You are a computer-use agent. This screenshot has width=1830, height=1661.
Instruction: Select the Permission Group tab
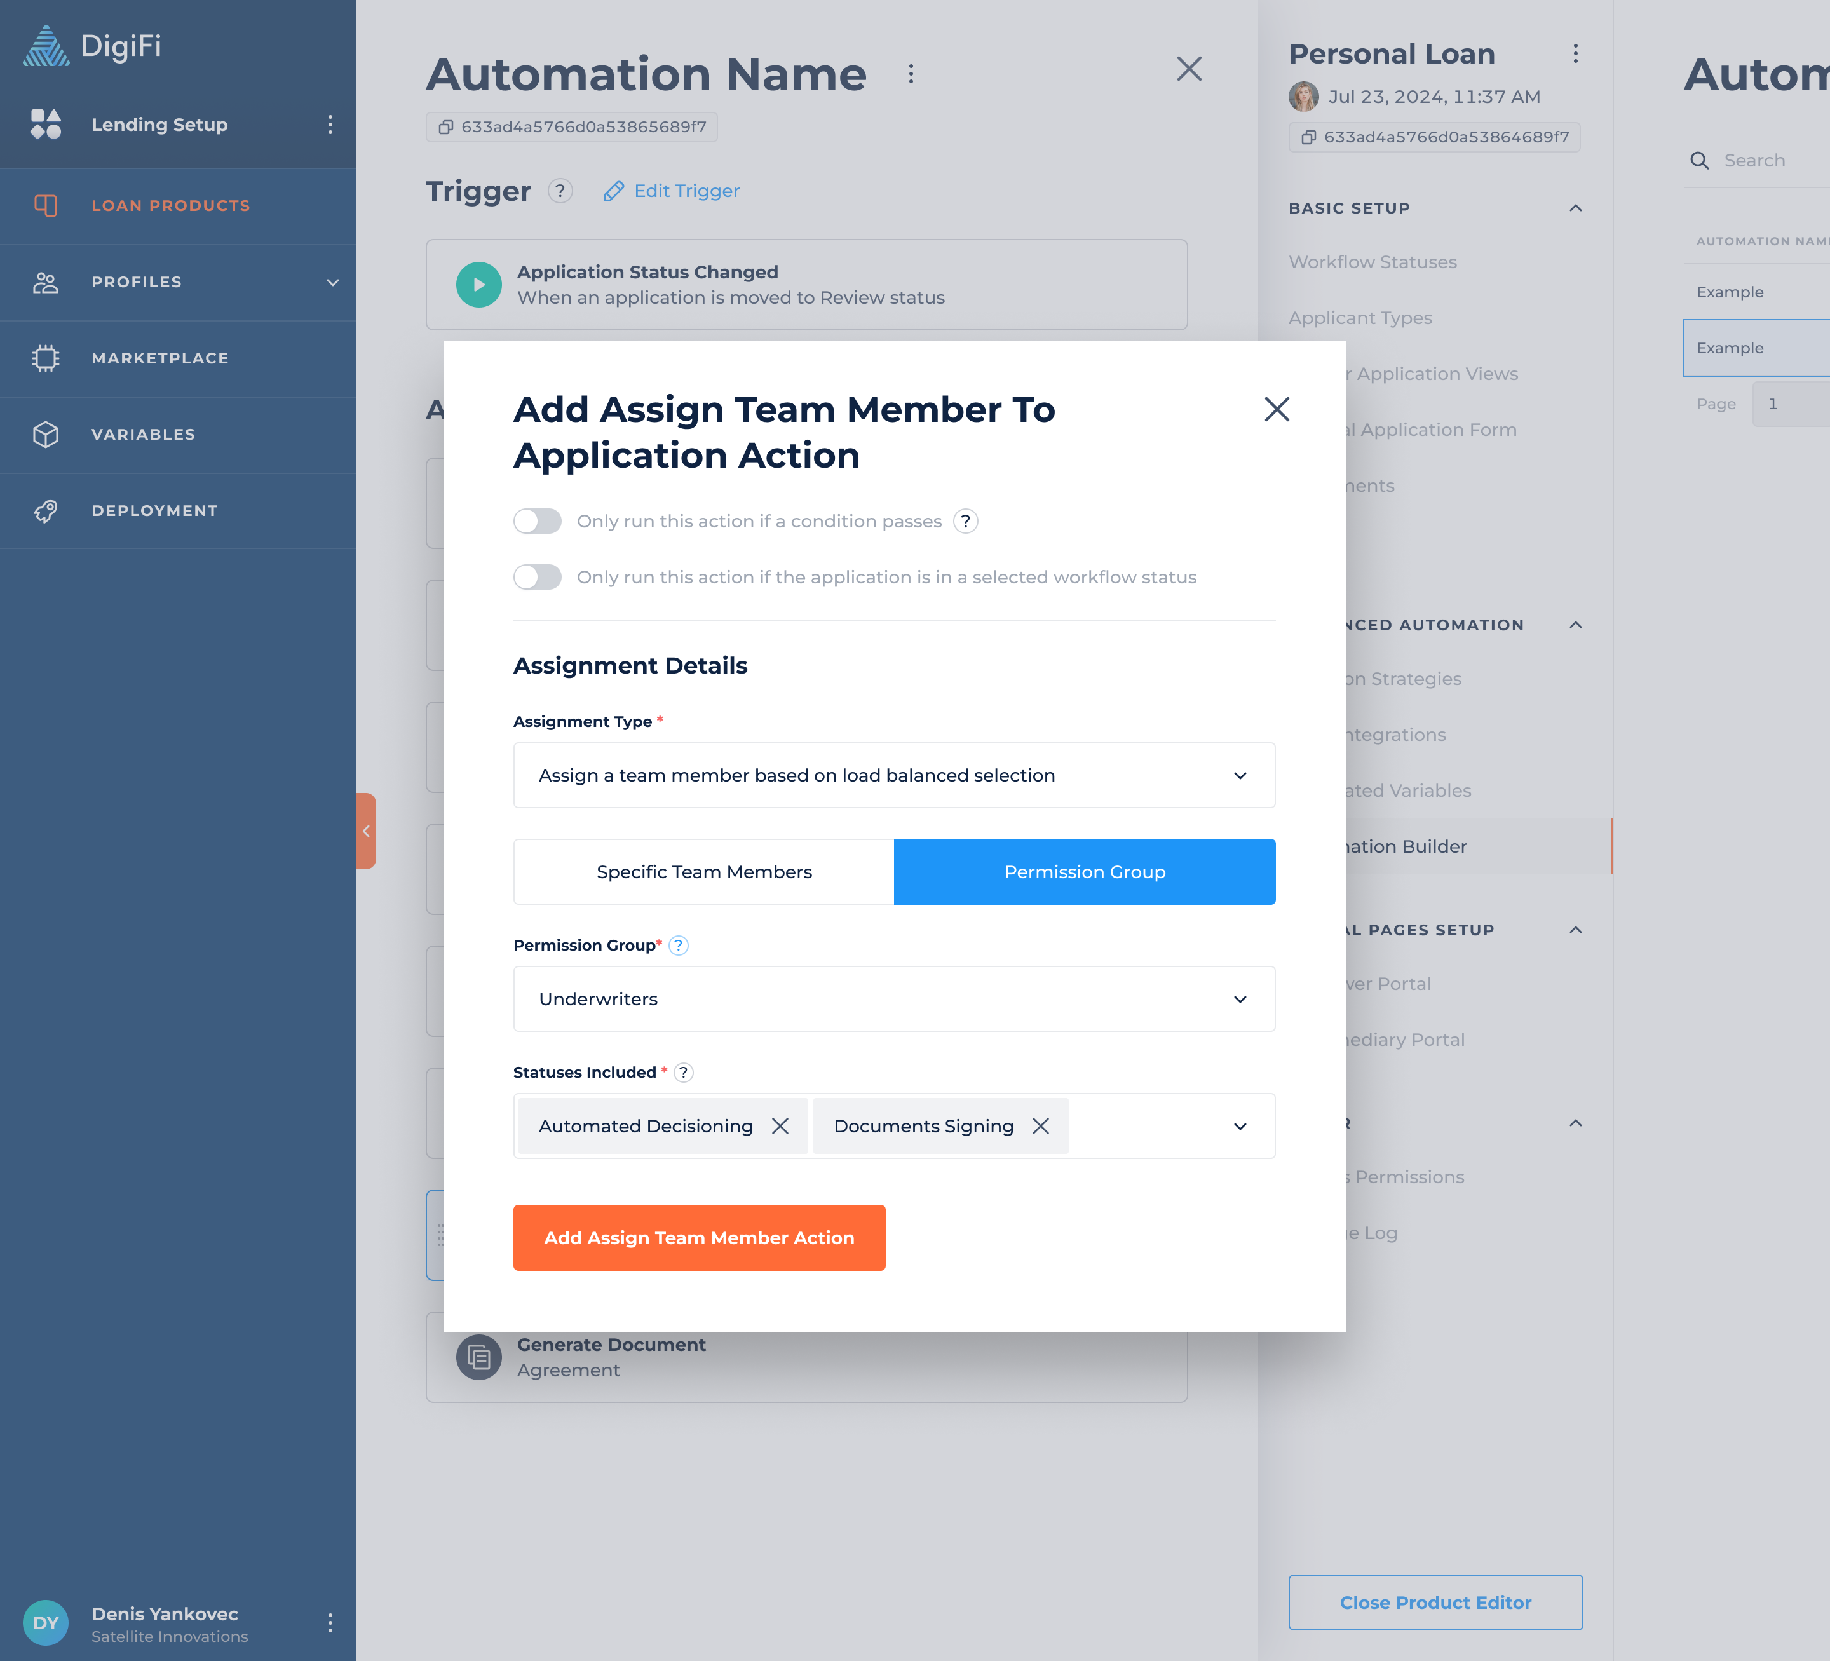coord(1084,871)
